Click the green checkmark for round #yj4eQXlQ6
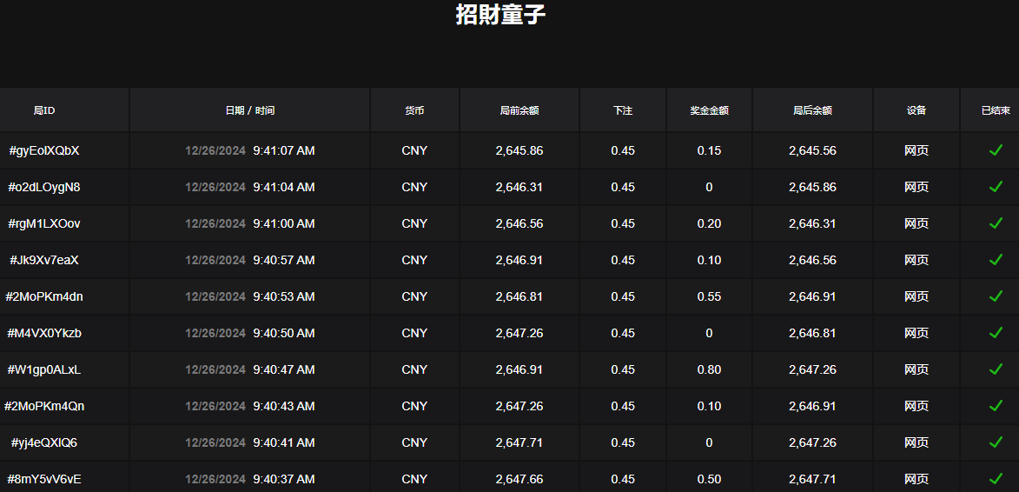 click(x=996, y=442)
